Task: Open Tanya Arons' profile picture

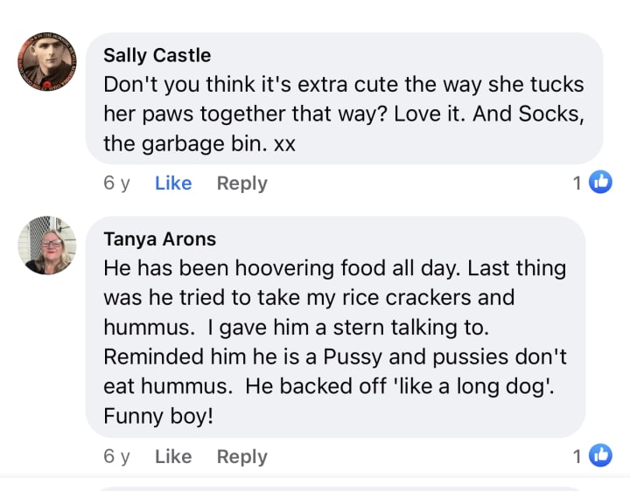Action: point(47,246)
